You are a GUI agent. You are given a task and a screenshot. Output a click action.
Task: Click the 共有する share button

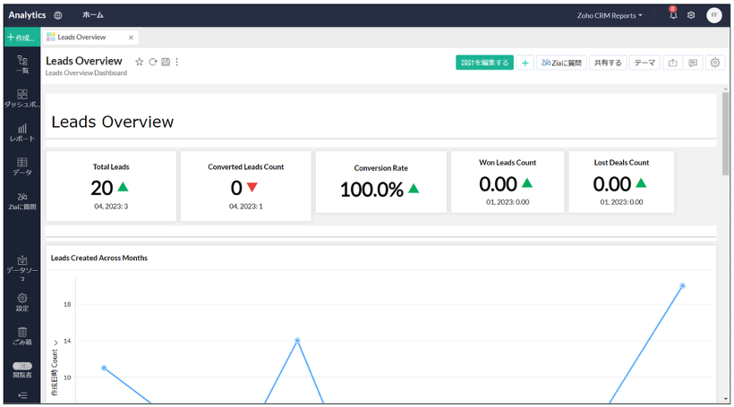click(608, 63)
